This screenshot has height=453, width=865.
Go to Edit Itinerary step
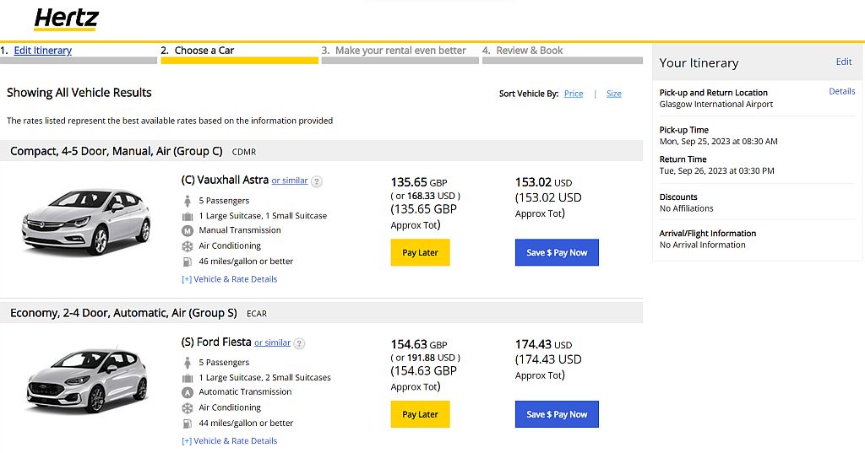tap(43, 51)
